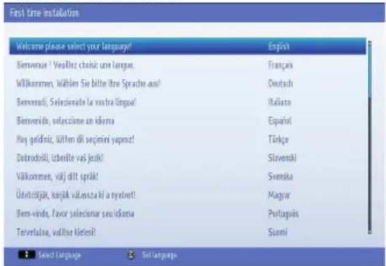Image resolution: width=386 pixels, height=266 pixels.
Task: Pick Deutsch from the language list
Action: [188, 84]
